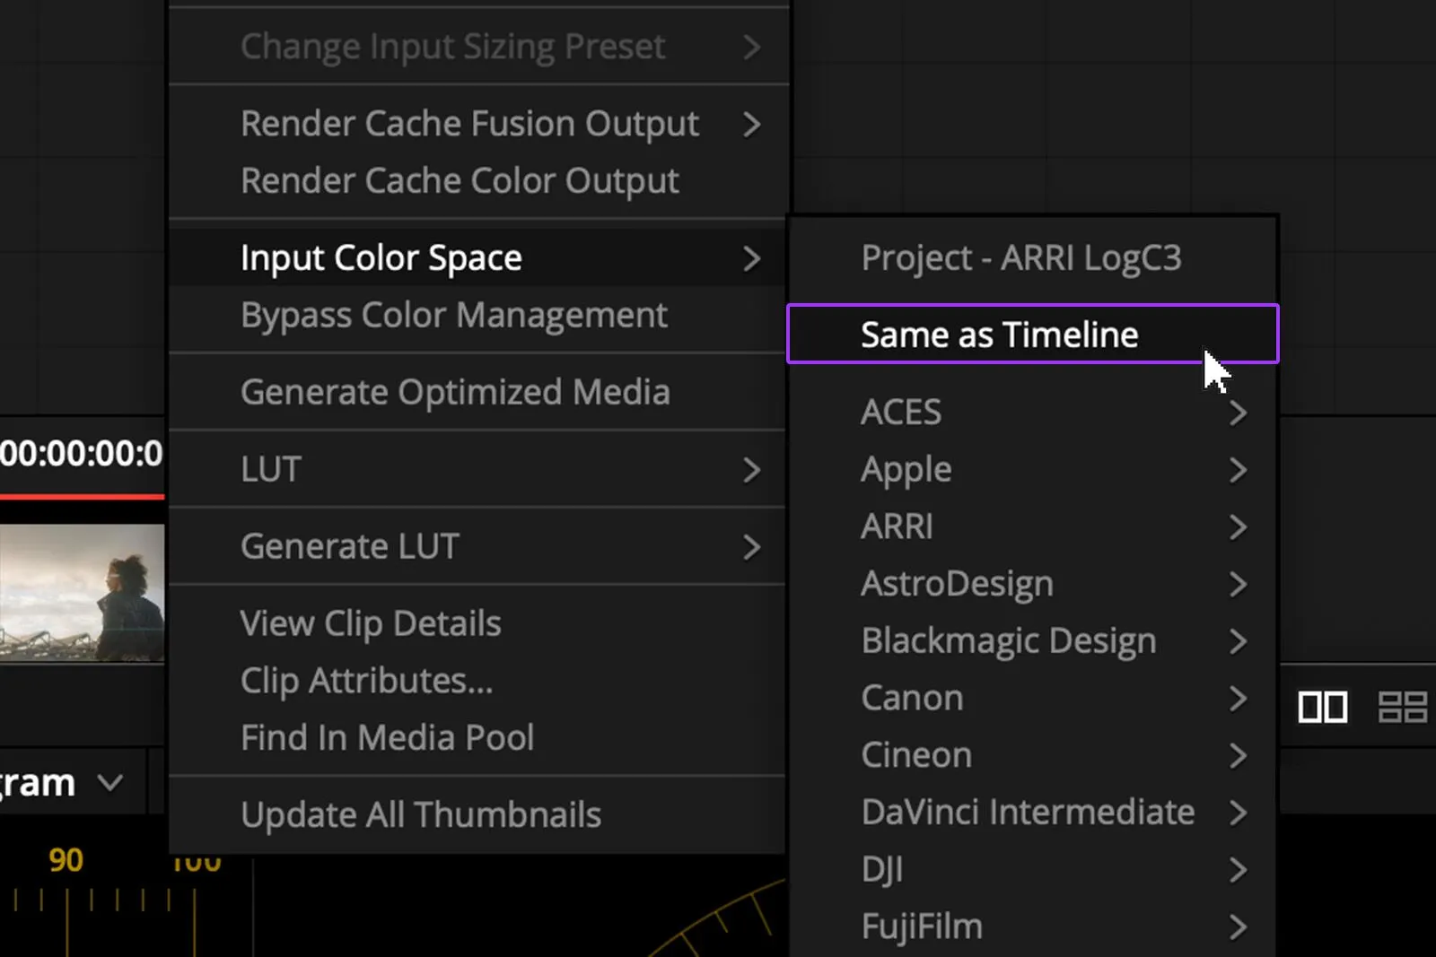Viewport: 1436px width, 957px height.
Task: Open the DaVinci Intermediate submenu
Action: pos(1032,812)
